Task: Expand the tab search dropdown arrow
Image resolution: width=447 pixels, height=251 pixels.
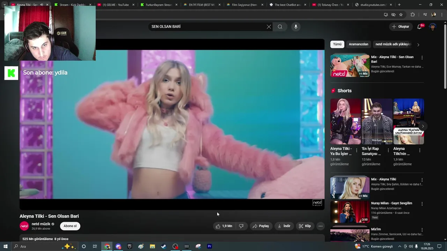Action: (x=5, y=5)
